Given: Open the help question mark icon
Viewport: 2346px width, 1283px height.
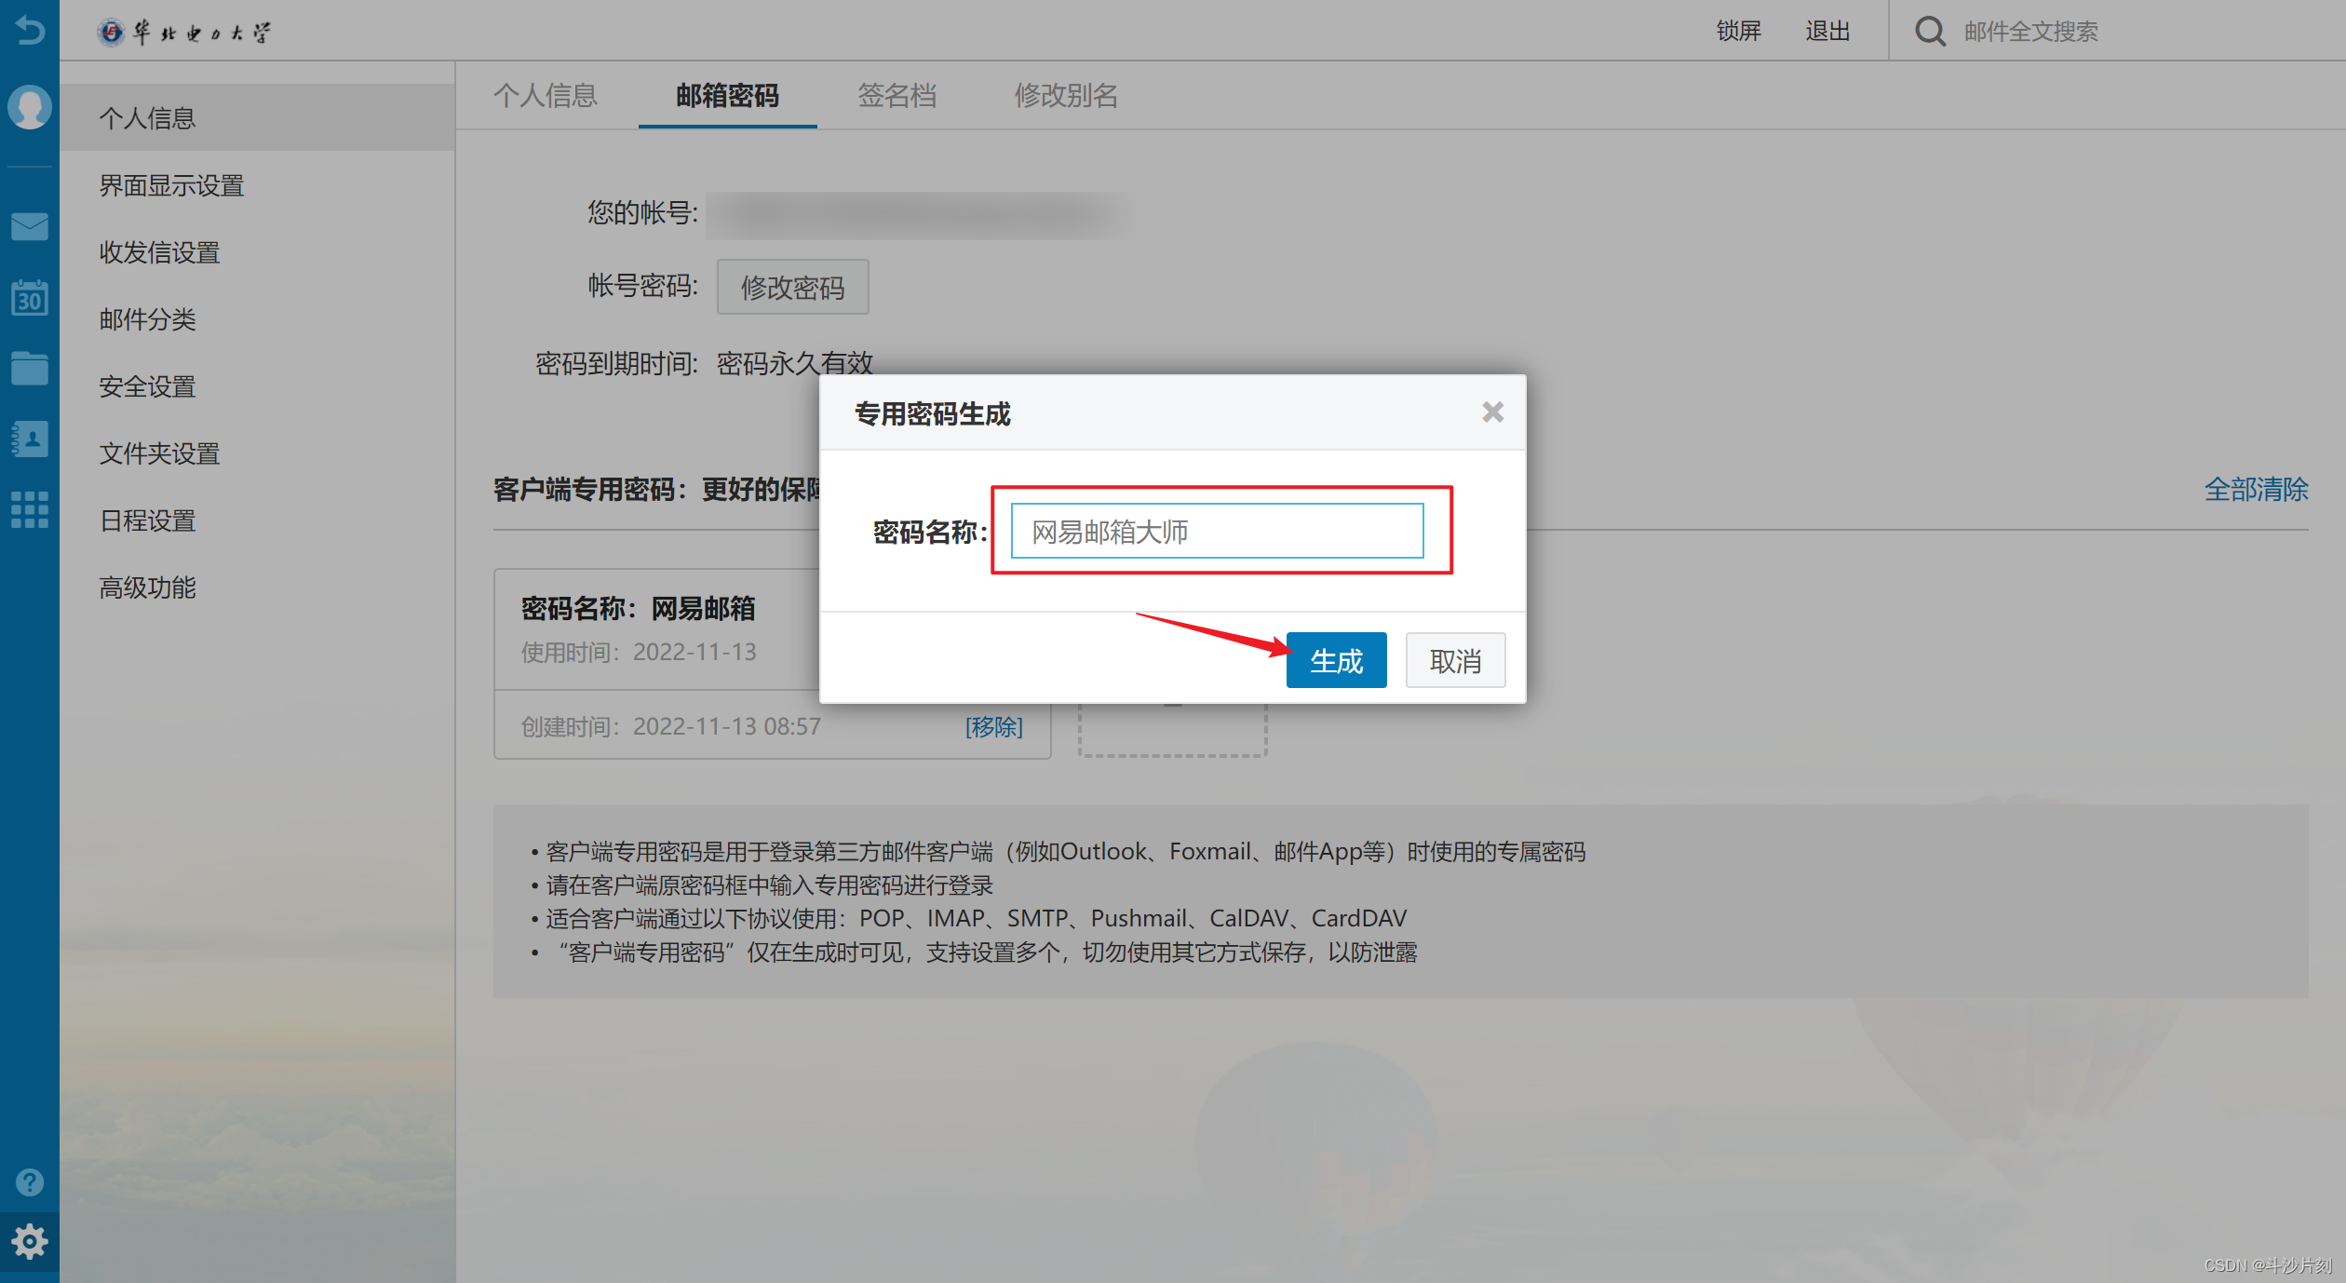Looking at the screenshot, I should pos(29,1181).
